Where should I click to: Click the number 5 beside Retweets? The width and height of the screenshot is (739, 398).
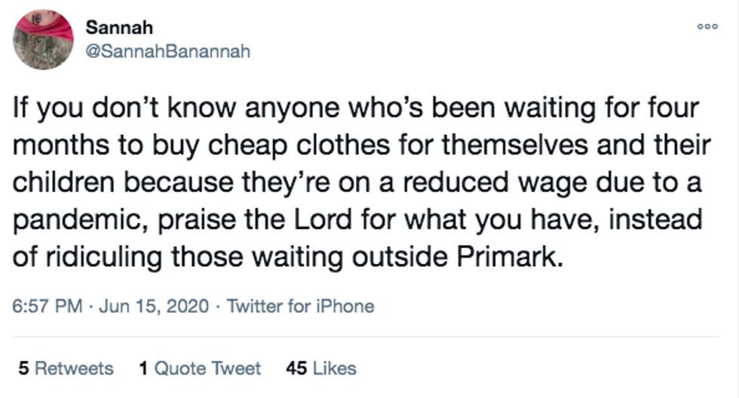coord(23,369)
